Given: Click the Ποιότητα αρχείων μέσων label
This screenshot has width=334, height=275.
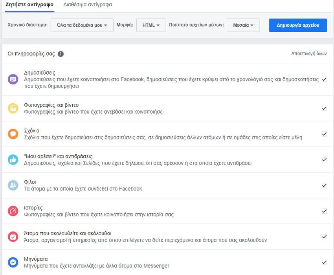Looking at the screenshot, I should point(196,25).
